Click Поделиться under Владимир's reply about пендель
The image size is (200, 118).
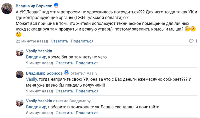(x=87, y=91)
